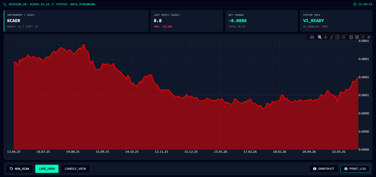Click the 22.05.26 x-axis date label
This screenshot has width=376, height=177.
click(x=338, y=152)
